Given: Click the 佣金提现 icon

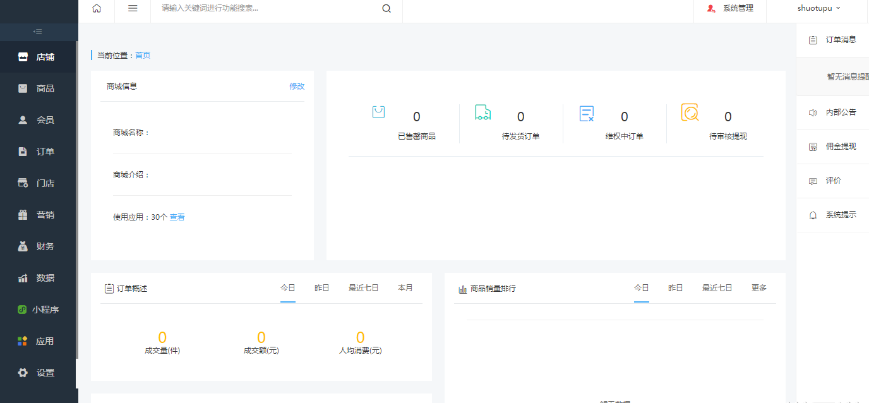Looking at the screenshot, I should click(813, 147).
